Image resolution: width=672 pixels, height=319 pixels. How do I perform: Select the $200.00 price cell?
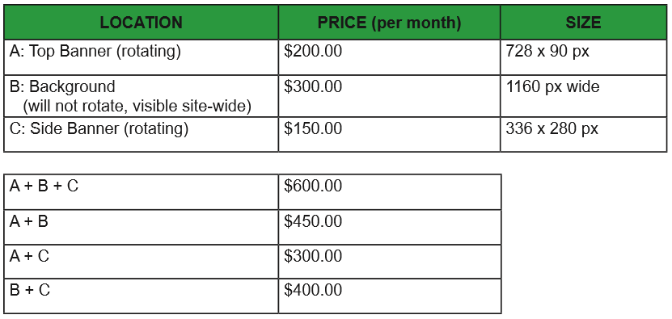pos(389,57)
